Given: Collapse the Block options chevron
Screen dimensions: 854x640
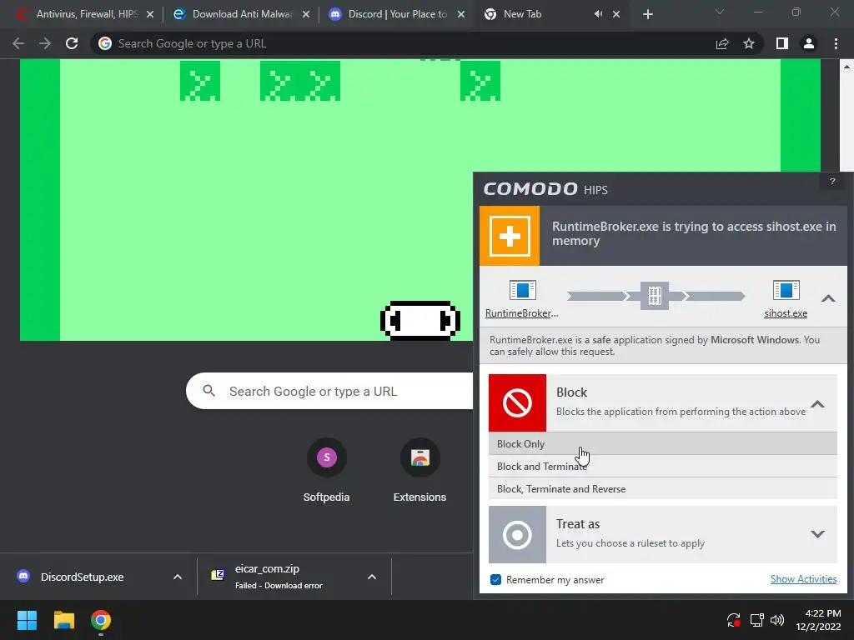Looking at the screenshot, I should 817,404.
